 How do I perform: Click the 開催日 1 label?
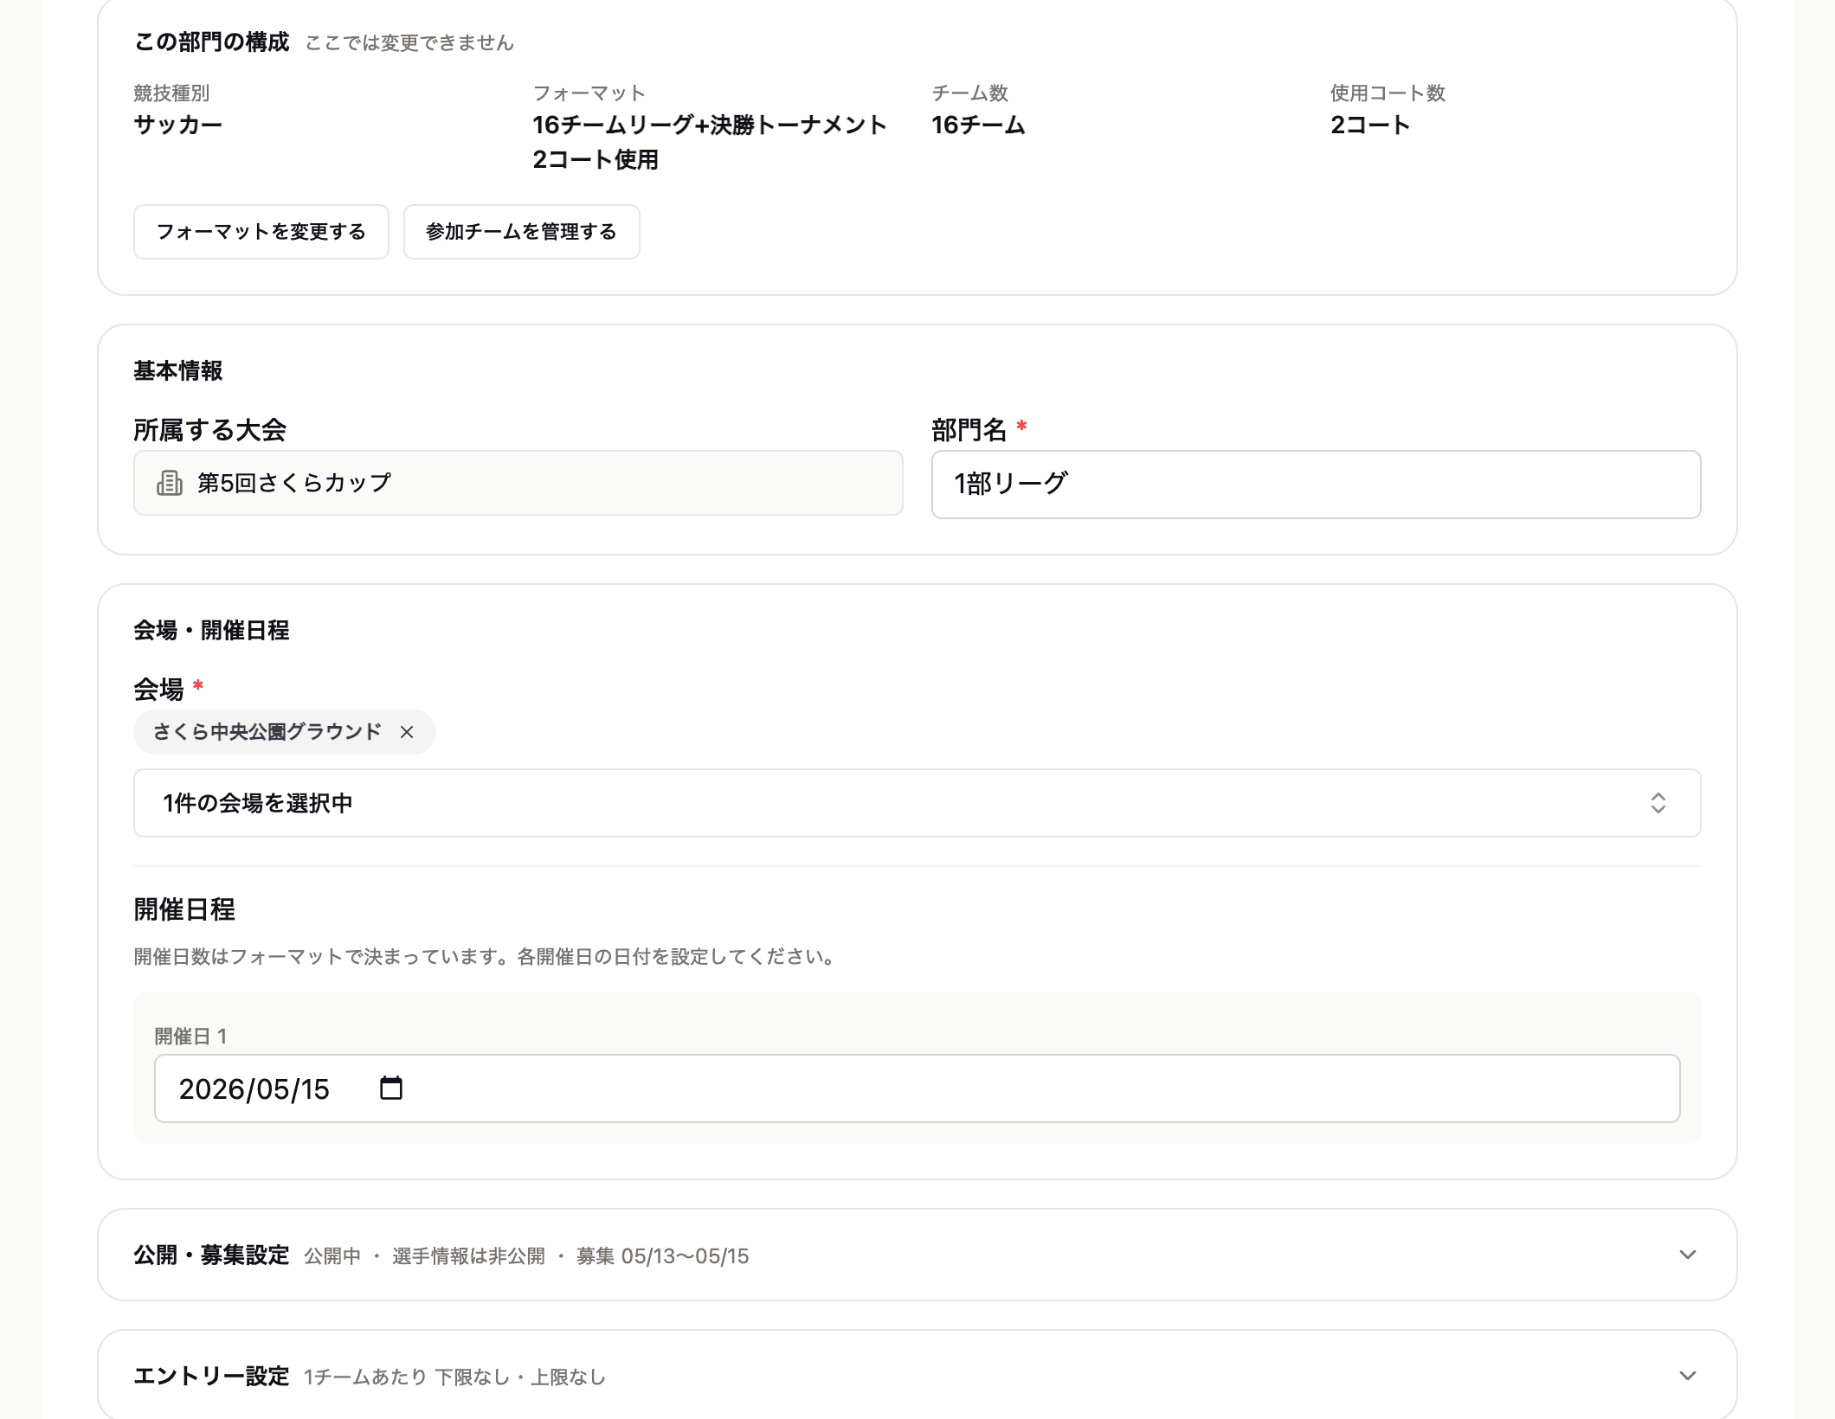pyautogui.click(x=190, y=1036)
